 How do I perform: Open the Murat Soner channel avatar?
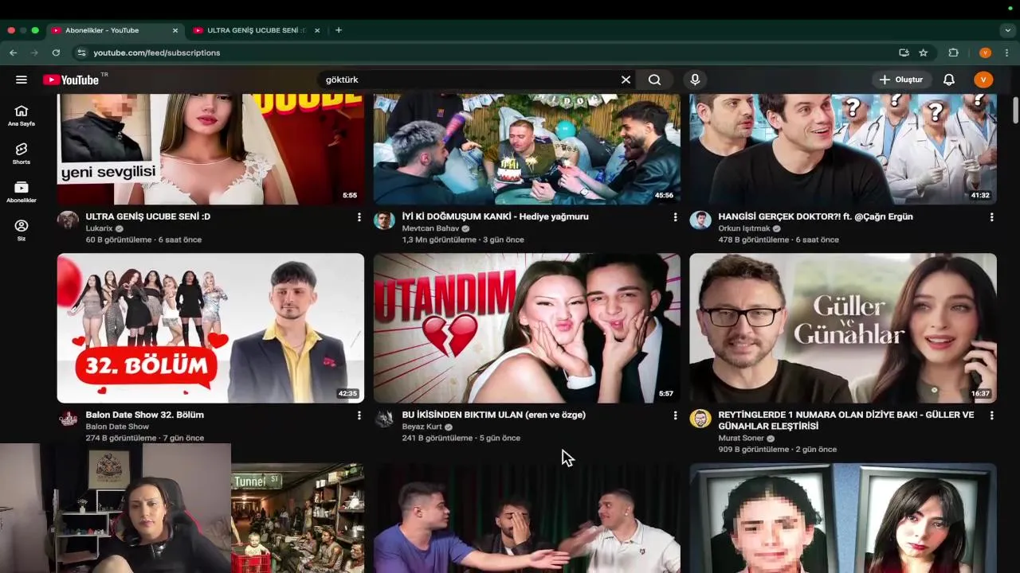(x=700, y=419)
